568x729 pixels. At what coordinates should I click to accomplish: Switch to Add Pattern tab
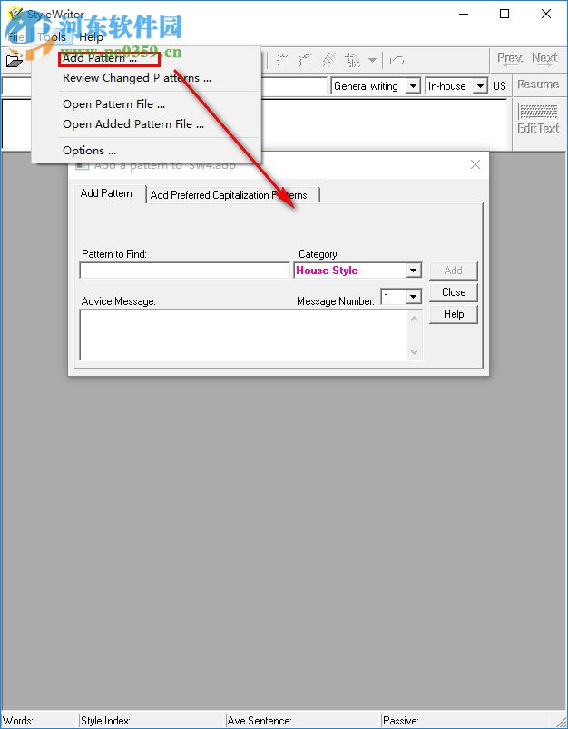click(x=106, y=193)
